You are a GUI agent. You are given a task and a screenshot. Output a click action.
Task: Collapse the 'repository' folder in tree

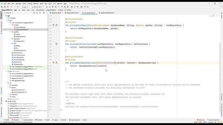pyautogui.click(x=10, y=39)
